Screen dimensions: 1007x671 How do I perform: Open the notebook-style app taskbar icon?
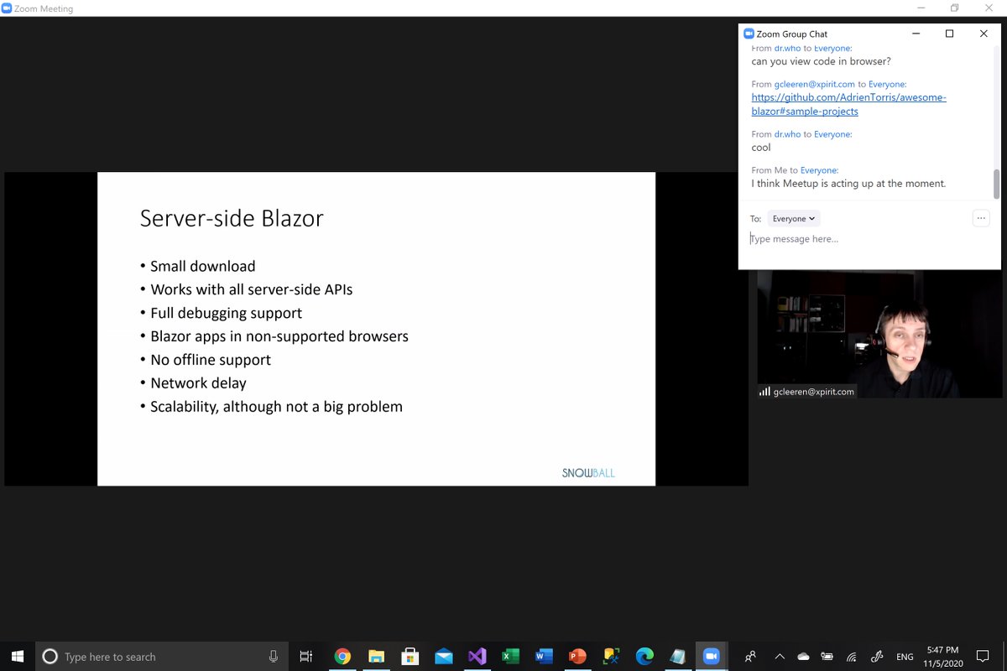point(678,657)
